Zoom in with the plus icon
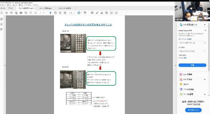The height and width of the screenshot is (114, 210). [65, 13]
